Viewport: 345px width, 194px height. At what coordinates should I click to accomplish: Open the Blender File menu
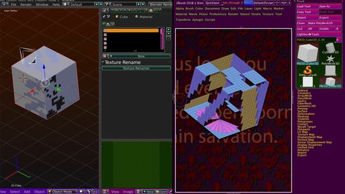coord(13,4)
